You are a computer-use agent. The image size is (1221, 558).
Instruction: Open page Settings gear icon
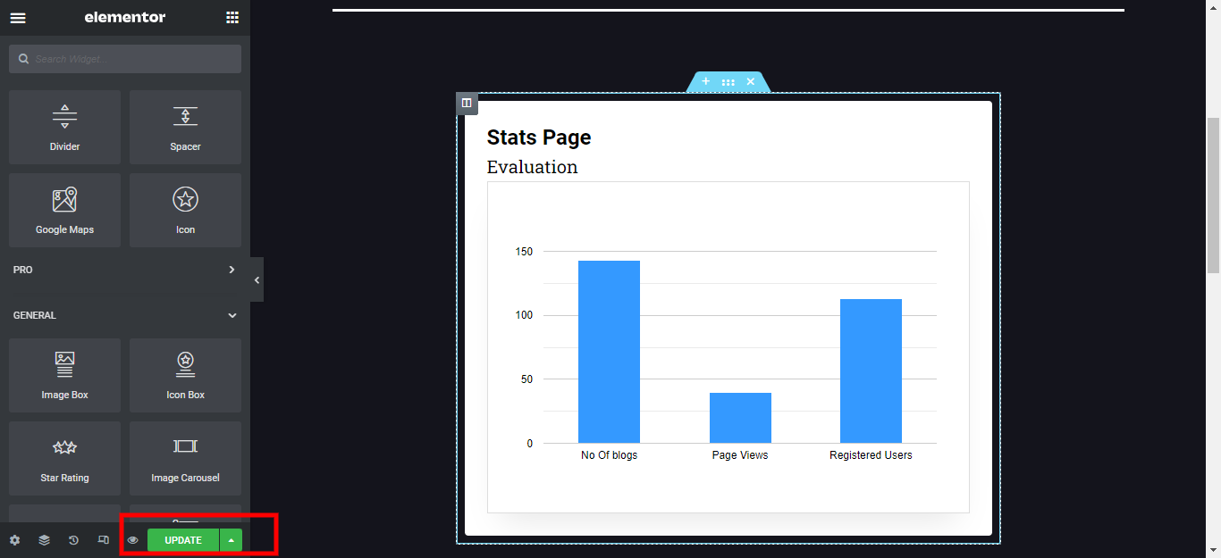point(14,540)
